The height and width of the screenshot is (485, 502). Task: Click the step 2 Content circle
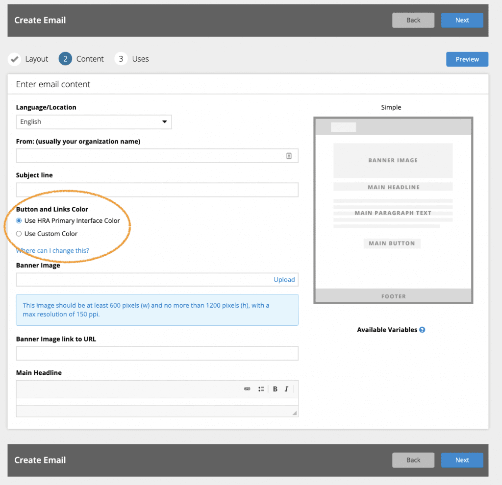[x=65, y=59]
